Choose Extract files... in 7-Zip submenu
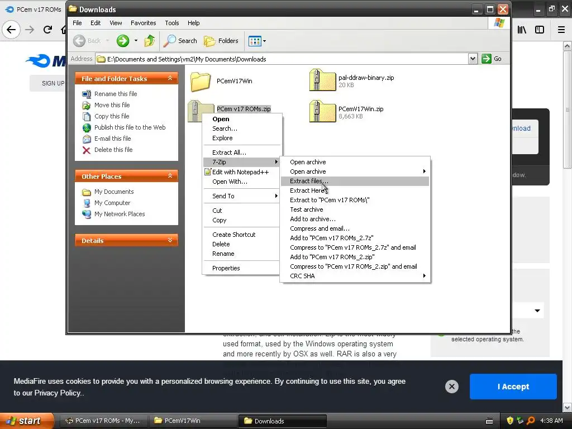Screen dimensions: 572x429 [x=355, y=182]
